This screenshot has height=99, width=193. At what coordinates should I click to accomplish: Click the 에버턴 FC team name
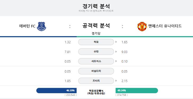[27, 26]
